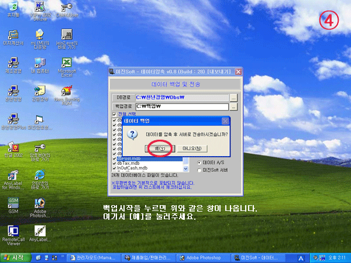The height and width of the screenshot is (263, 351).
Task: Click the taskbar clock showing 오후 2:11
Action: click(337, 258)
